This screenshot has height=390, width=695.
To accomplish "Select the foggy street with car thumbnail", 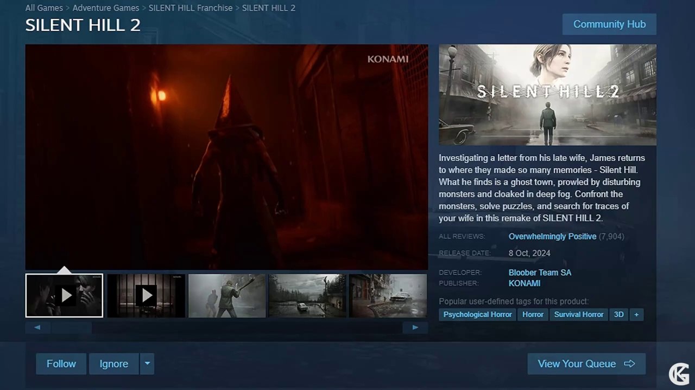I will [x=388, y=295].
